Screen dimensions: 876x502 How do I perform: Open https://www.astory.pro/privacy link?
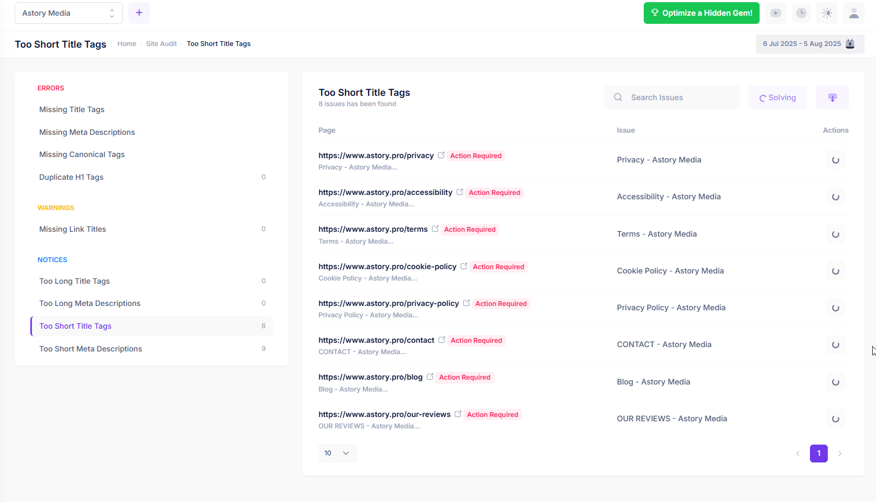click(376, 155)
